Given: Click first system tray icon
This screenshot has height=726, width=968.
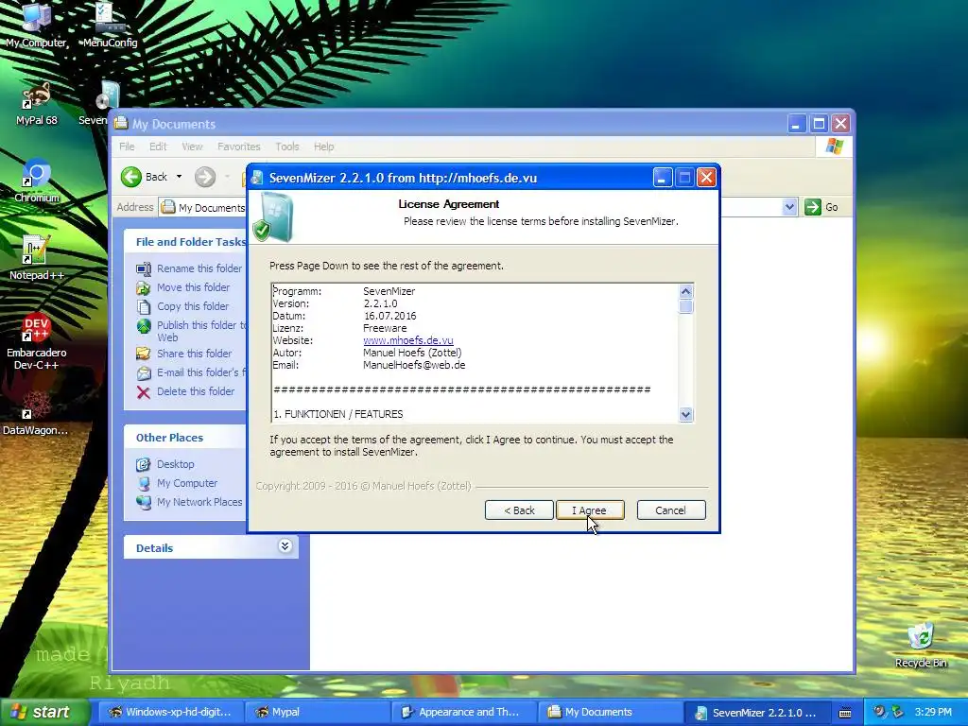Looking at the screenshot, I should 879,712.
